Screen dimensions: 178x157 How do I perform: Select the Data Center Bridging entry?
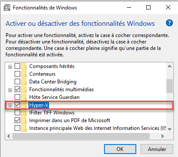53,82
